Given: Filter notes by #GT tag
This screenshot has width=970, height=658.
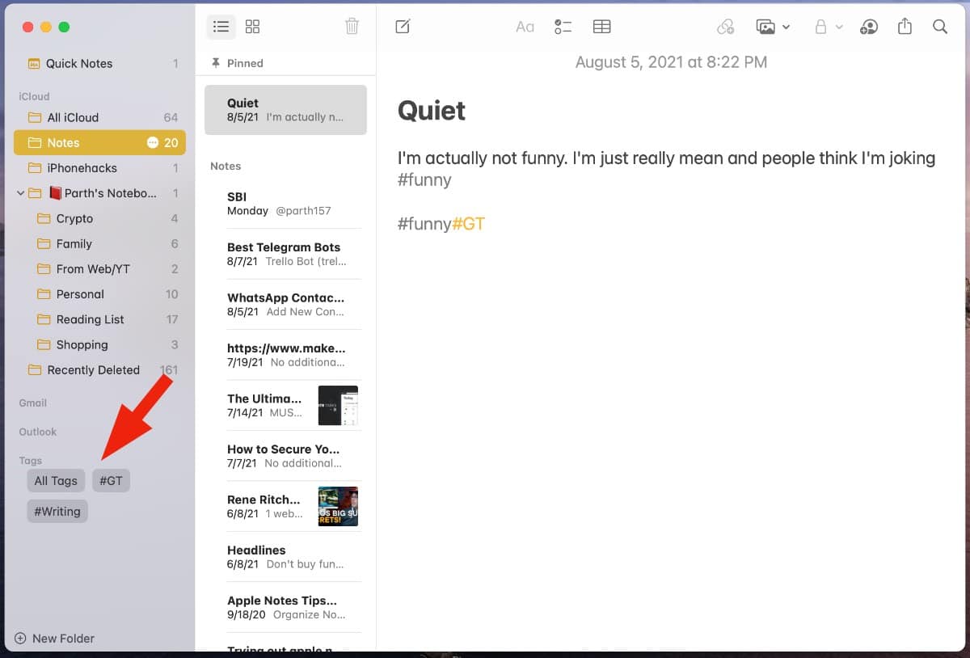Looking at the screenshot, I should [x=111, y=481].
